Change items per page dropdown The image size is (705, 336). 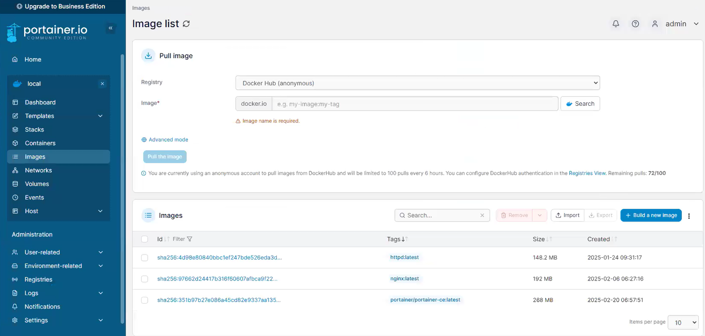click(x=683, y=323)
